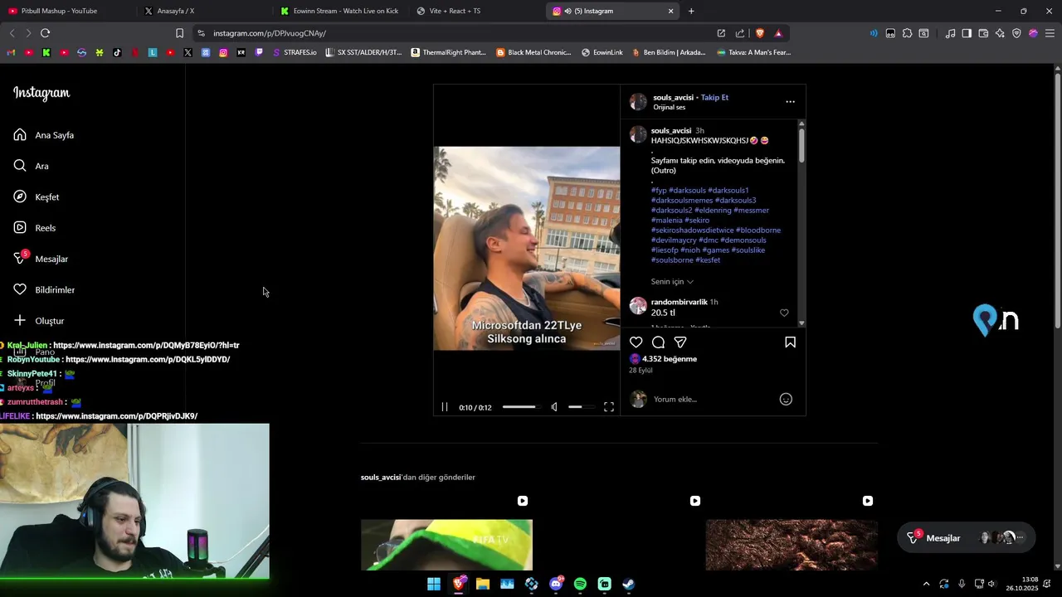1062x597 pixels.
Task: Open the browser hamburger menu
Action: [1050, 33]
